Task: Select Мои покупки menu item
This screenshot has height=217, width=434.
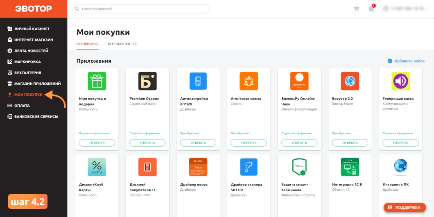Action: pos(29,95)
